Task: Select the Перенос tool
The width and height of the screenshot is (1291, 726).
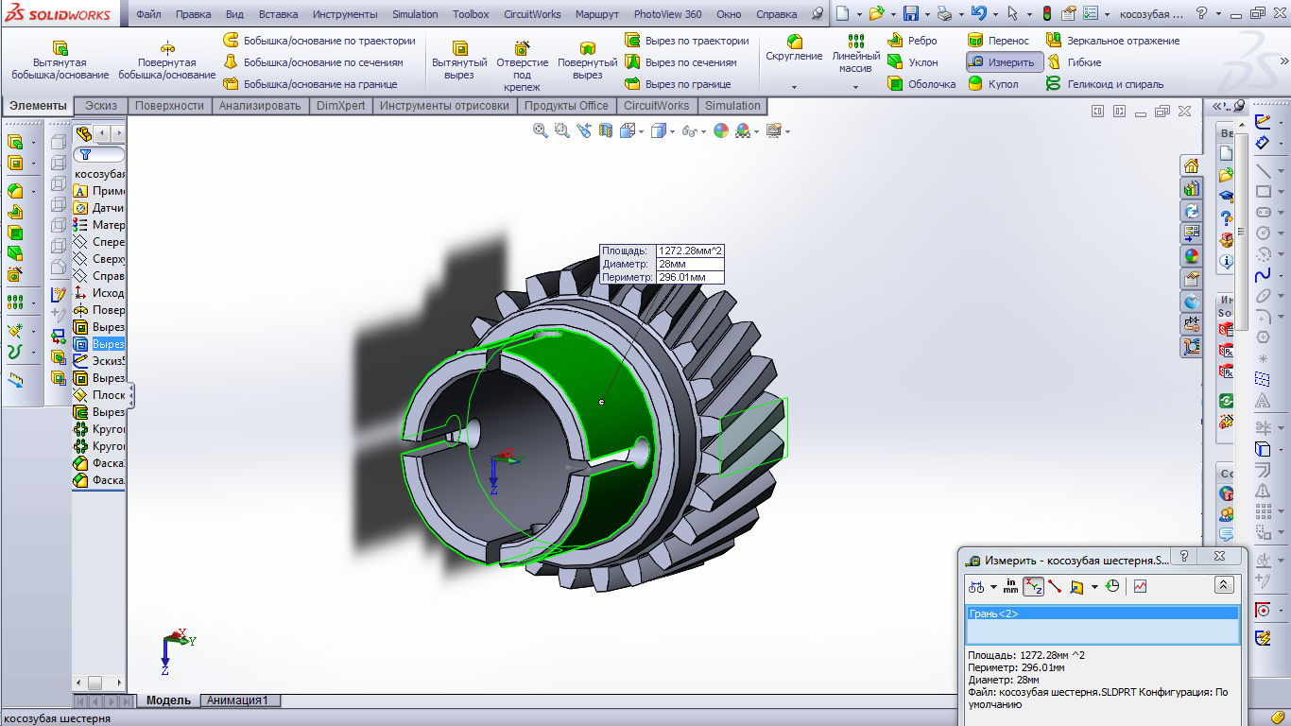Action: pos(999,41)
